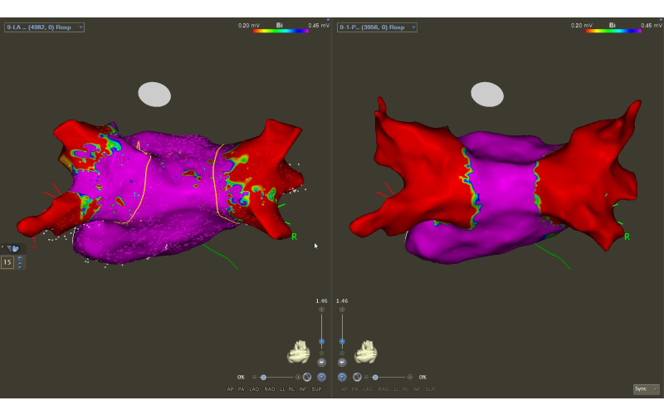Image resolution: width=664 pixels, height=415 pixels.
Task: Click the right view's torso orientation icon
Action: pyautogui.click(x=365, y=353)
